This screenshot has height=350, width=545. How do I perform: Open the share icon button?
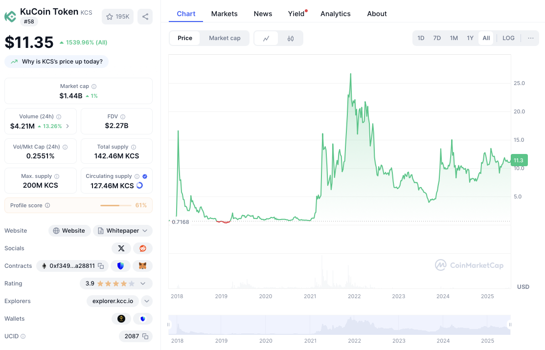pos(145,17)
